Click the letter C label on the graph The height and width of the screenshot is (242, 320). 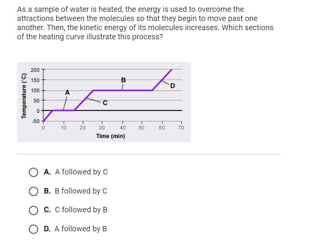click(x=105, y=103)
